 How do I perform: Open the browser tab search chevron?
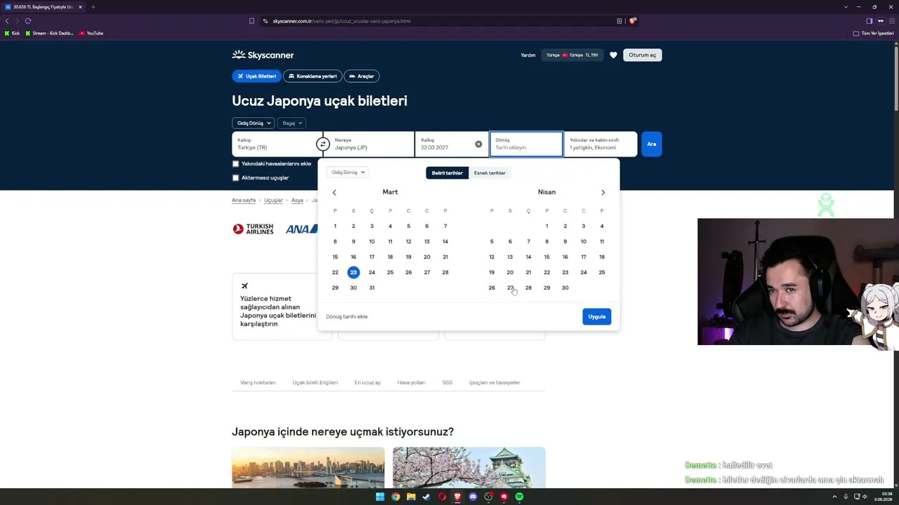pyautogui.click(x=846, y=7)
